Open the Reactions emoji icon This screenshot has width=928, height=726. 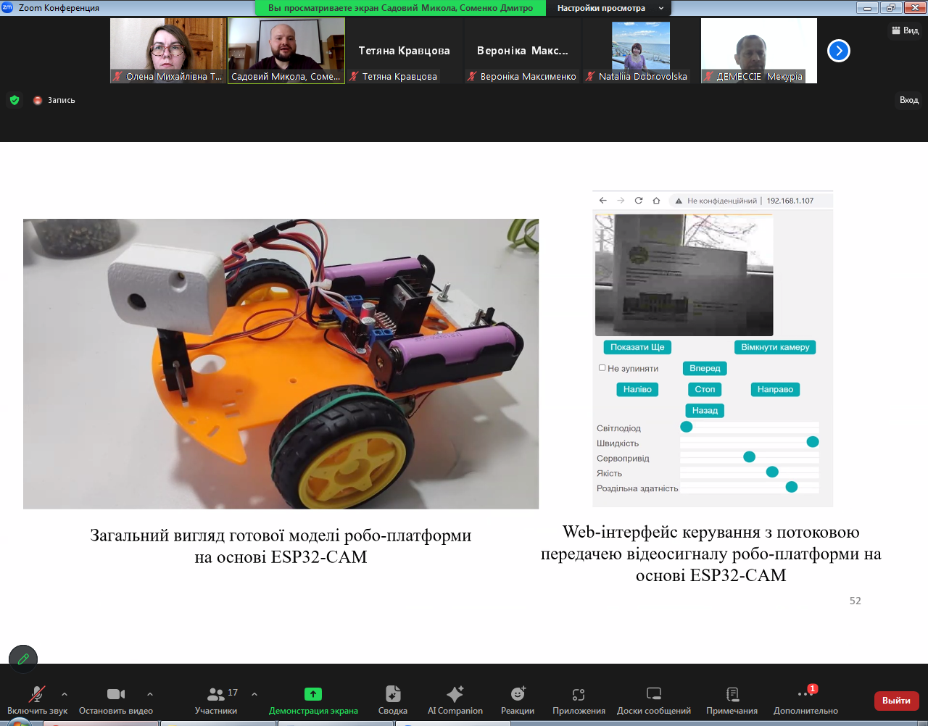coord(518,694)
